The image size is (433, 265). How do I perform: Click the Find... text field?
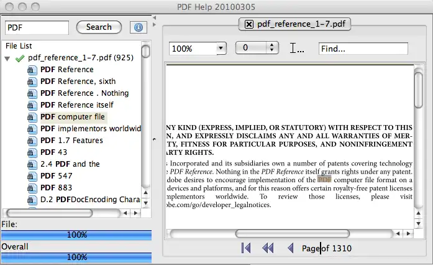coord(363,49)
